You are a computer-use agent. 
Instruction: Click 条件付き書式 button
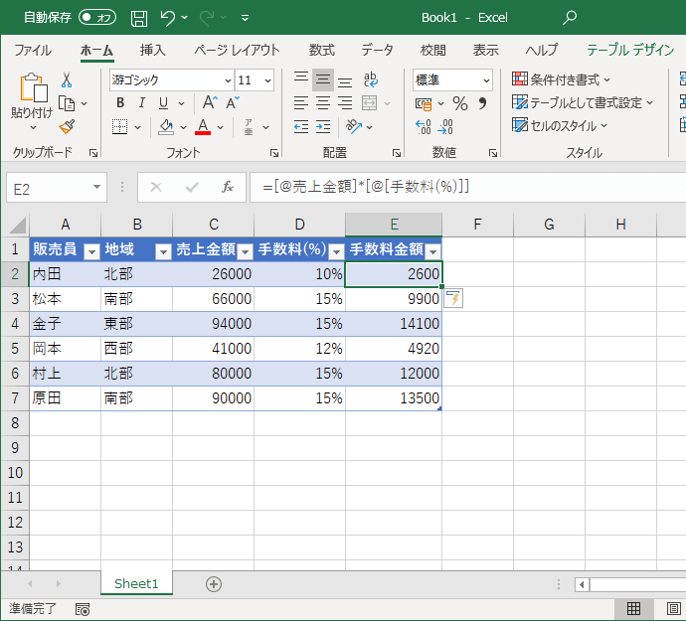tap(561, 79)
